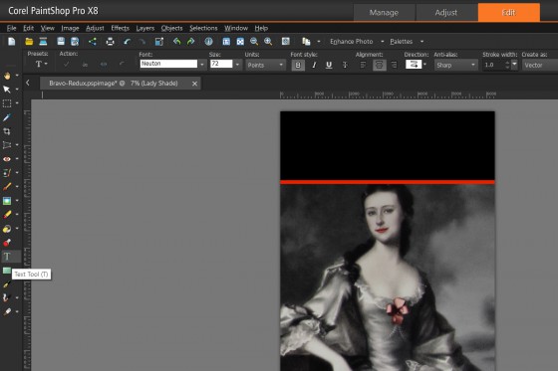
Task: Select the Pick tool arrow icon
Action: point(7,90)
